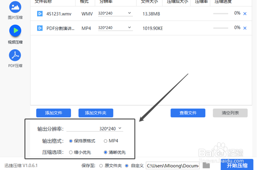
Task: Open the resolution dropdown for the PDF分割演讲 MP4 row
Action: click(x=115, y=28)
